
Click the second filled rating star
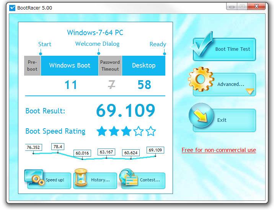[114, 131]
